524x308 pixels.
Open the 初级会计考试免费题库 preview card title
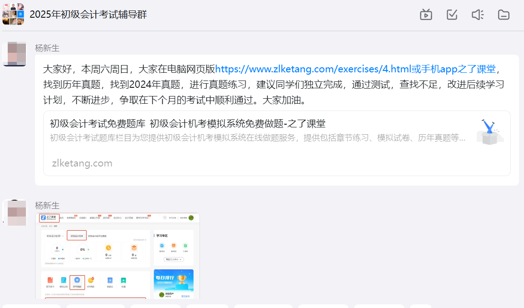(x=187, y=124)
